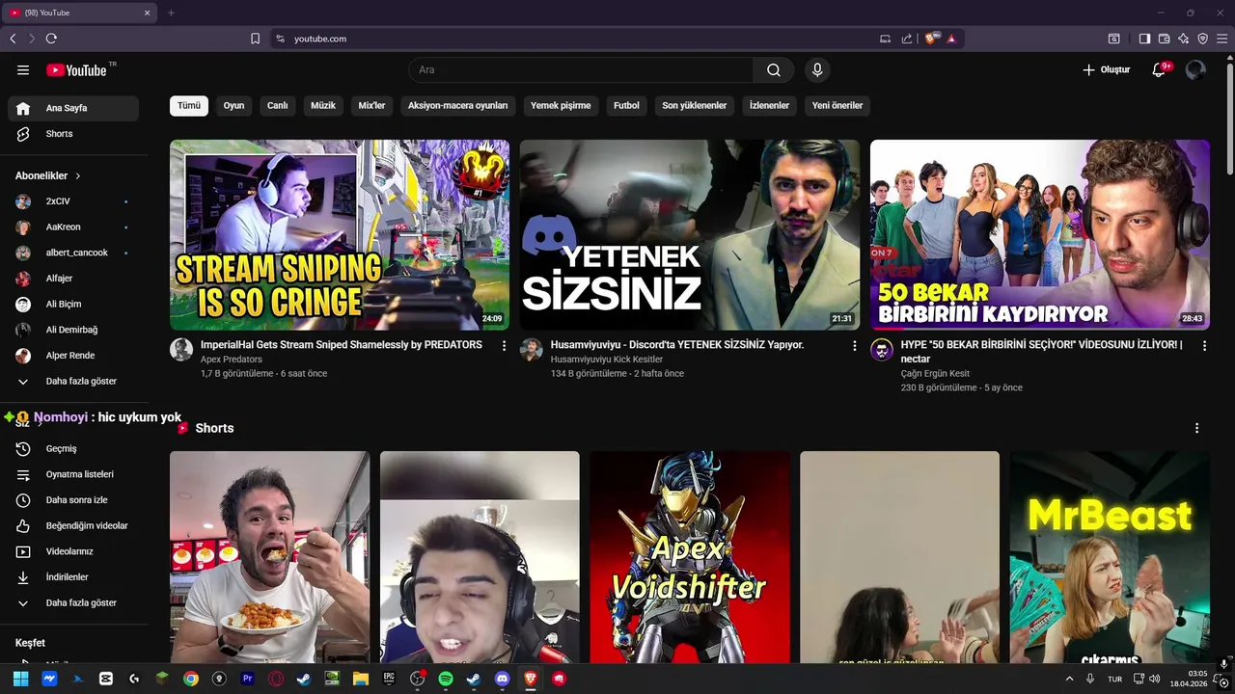Click the search magnifier button
The height and width of the screenshot is (694, 1235).
tap(774, 69)
